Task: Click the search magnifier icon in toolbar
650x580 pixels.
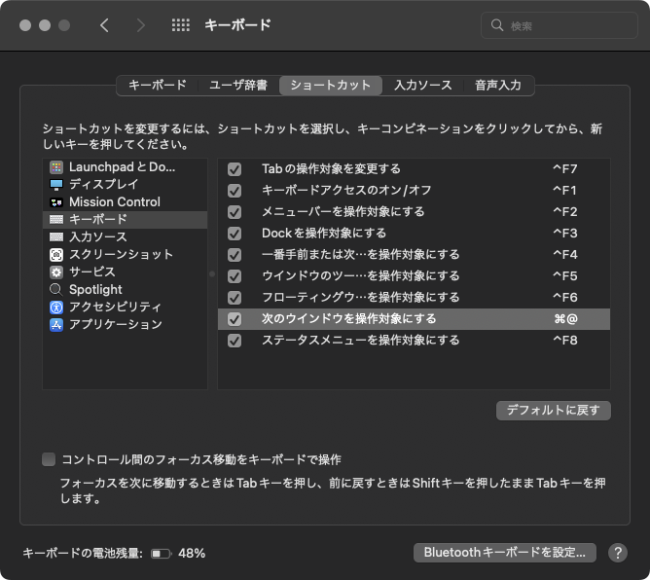Action: tap(496, 25)
